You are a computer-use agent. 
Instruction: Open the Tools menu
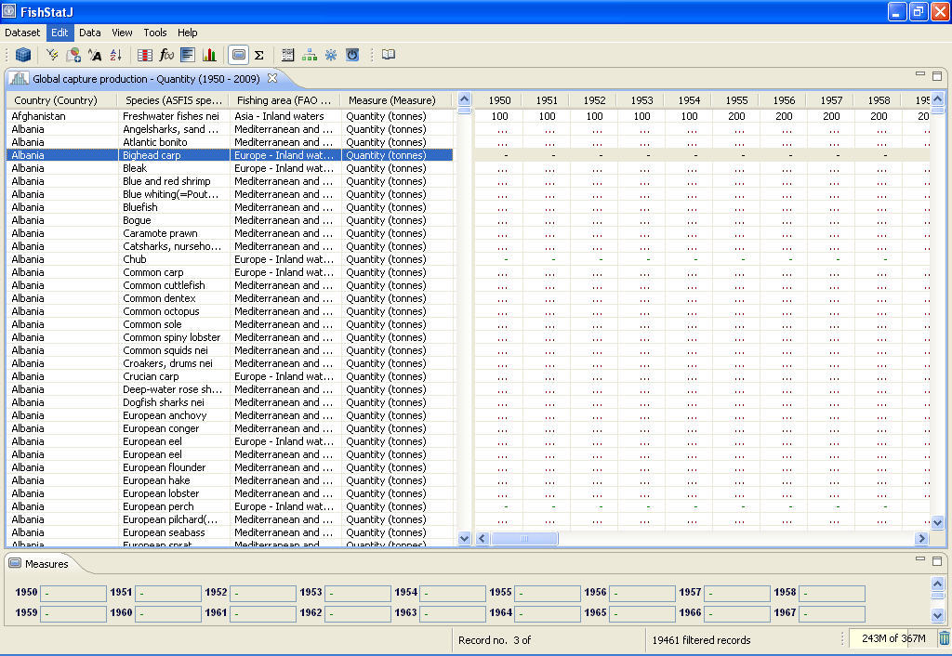click(154, 32)
